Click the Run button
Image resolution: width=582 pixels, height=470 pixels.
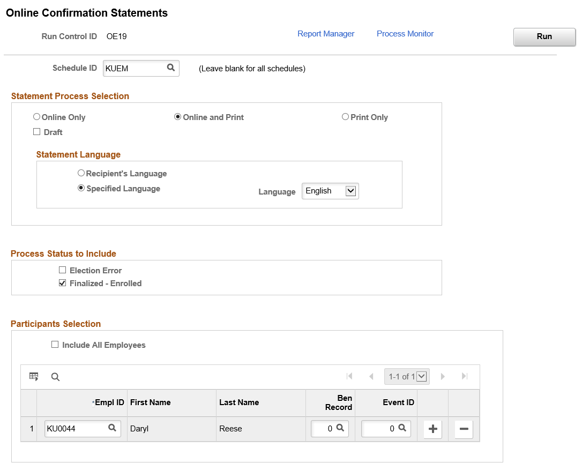pyautogui.click(x=544, y=37)
